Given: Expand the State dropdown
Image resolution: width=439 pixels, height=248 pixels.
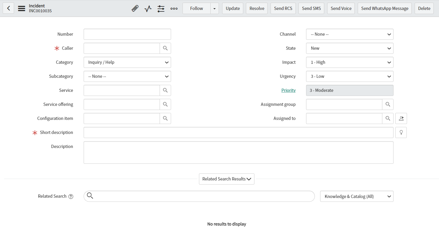Looking at the screenshot, I should [x=349, y=48].
